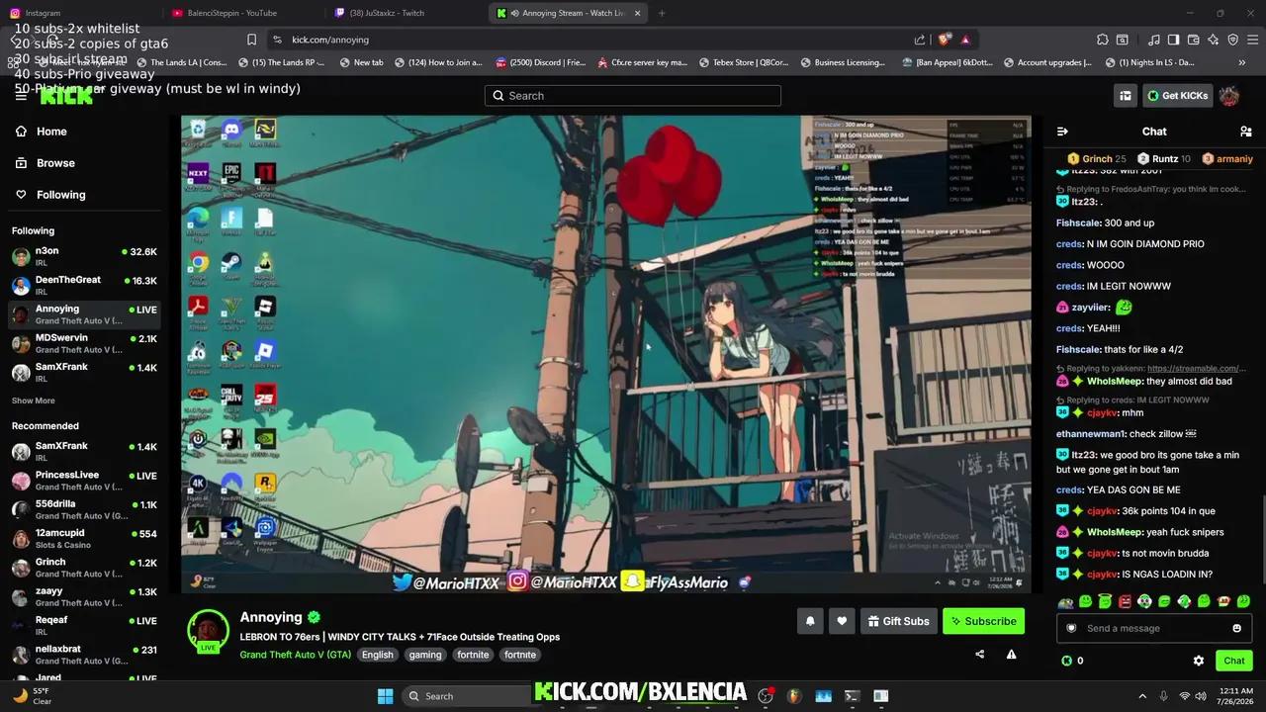The image size is (1266, 712).
Task: Open the leaderboard icon beside Get KICKs
Action: click(1126, 96)
